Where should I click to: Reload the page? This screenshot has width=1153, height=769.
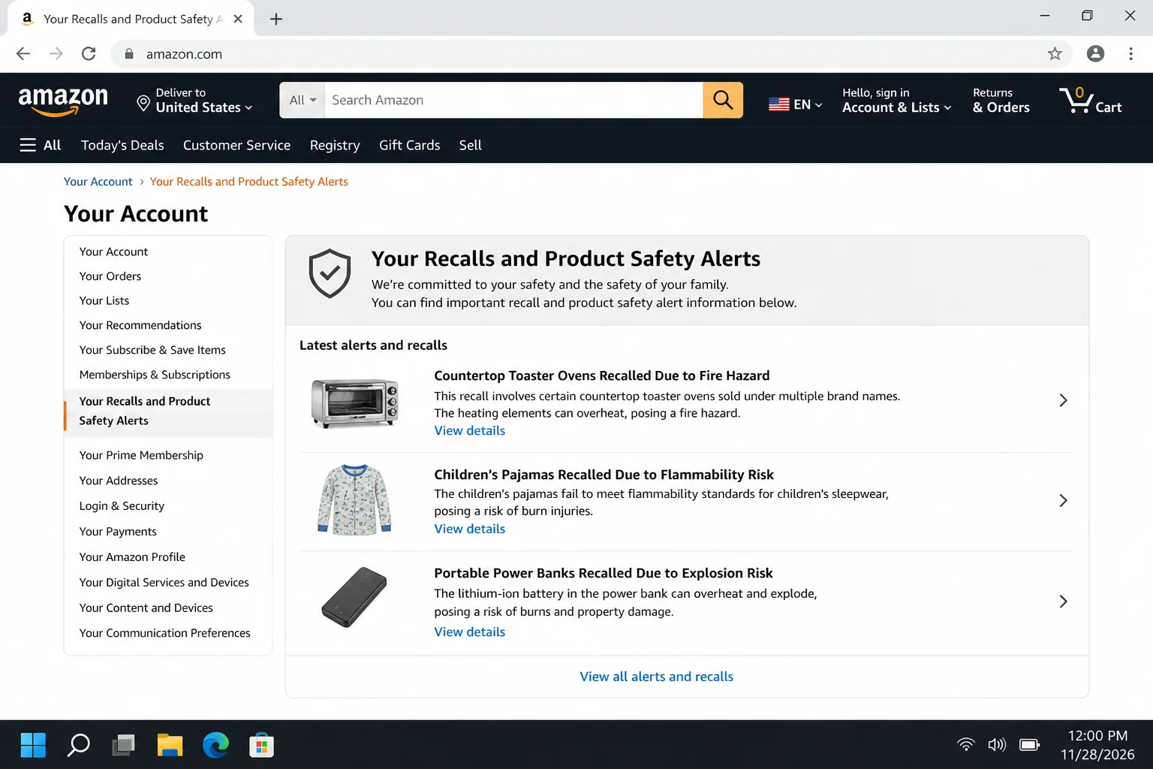click(89, 53)
